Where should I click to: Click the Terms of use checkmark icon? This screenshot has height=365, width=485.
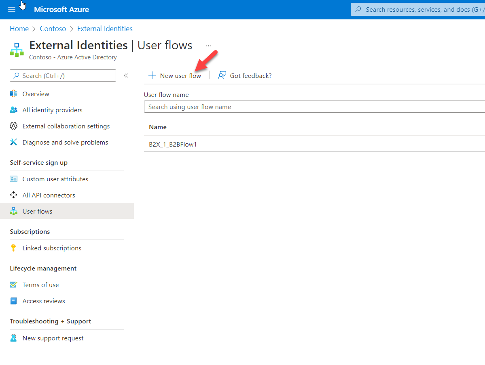14,285
